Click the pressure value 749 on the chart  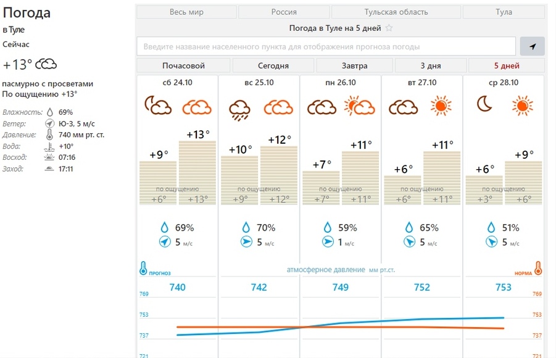340,288
